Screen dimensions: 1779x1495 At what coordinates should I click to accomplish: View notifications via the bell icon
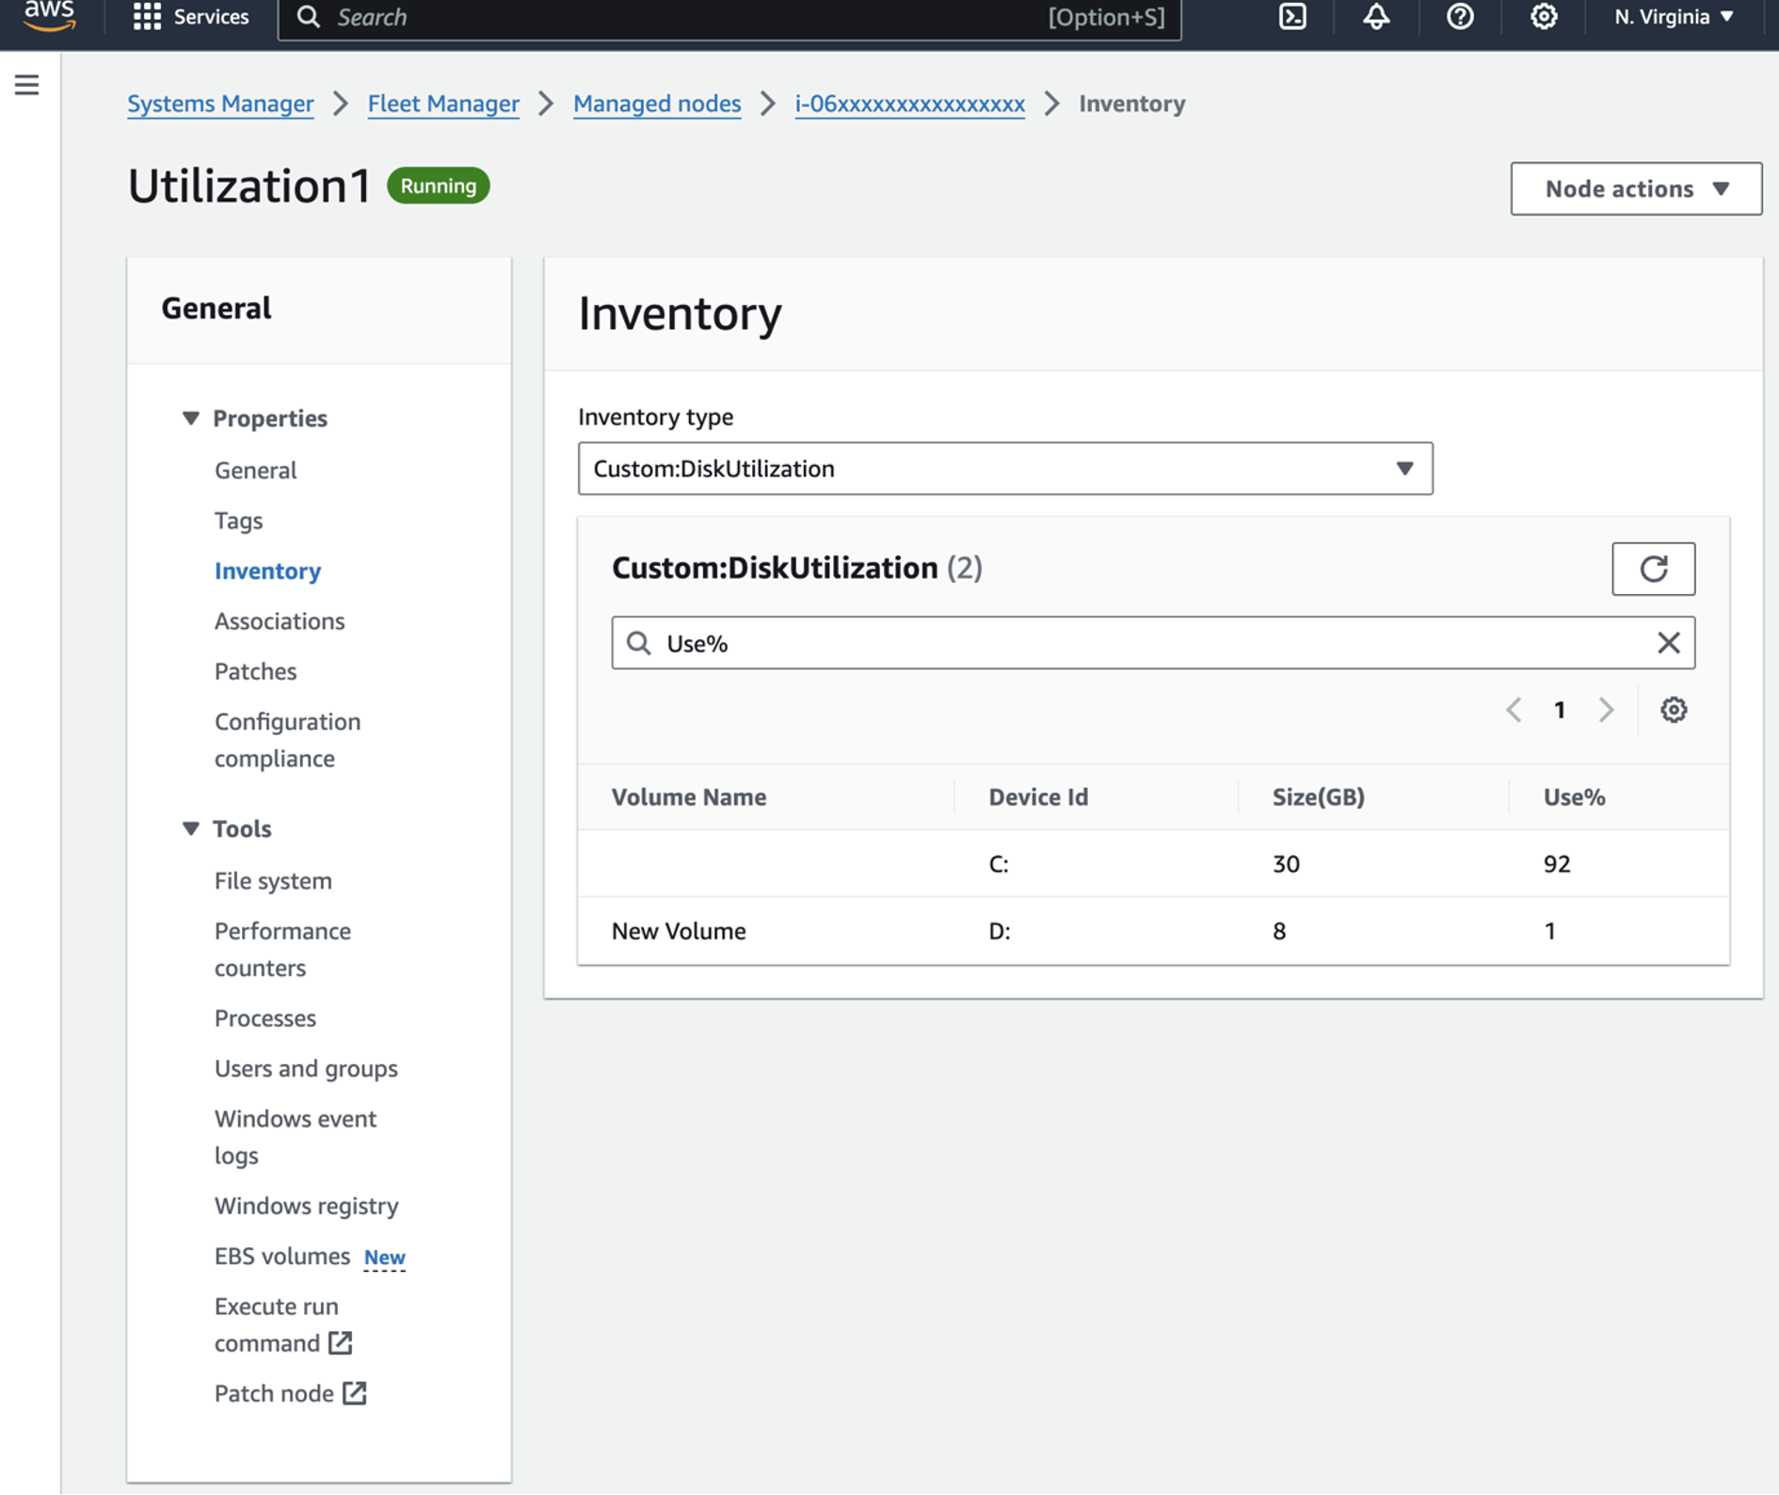click(1375, 17)
